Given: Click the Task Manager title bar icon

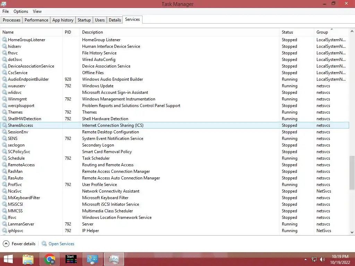Looking at the screenshot, I should pyautogui.click(x=3, y=3).
